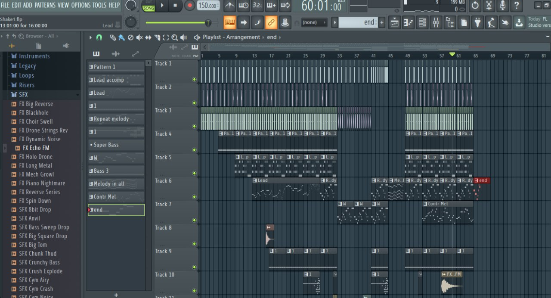Open the VIEW menu

point(63,5)
